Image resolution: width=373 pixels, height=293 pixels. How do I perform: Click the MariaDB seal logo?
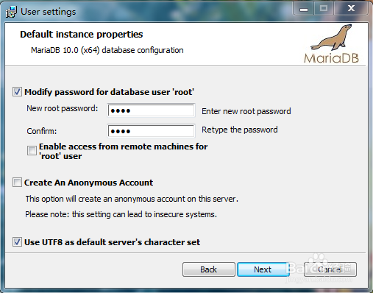[x=332, y=38]
